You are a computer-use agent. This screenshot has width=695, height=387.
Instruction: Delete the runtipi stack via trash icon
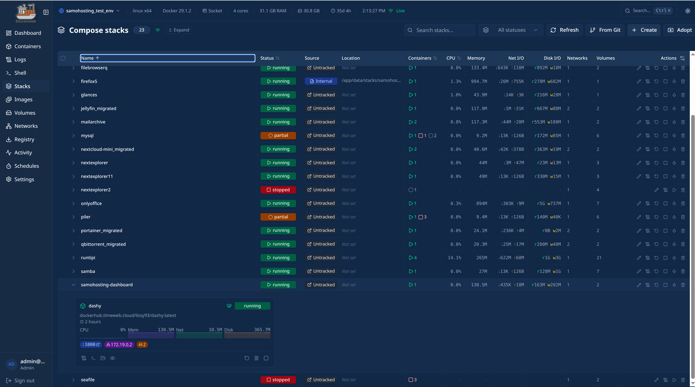coord(683,258)
